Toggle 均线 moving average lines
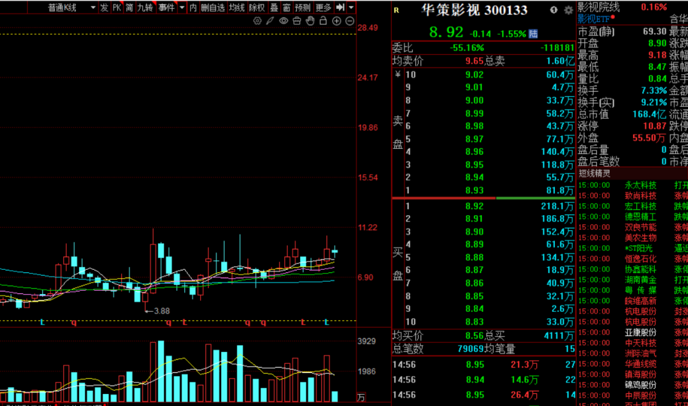688x406 pixels. (237, 8)
